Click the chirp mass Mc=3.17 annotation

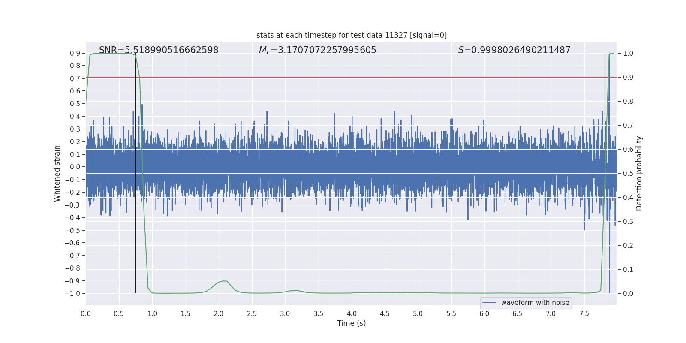click(x=317, y=50)
